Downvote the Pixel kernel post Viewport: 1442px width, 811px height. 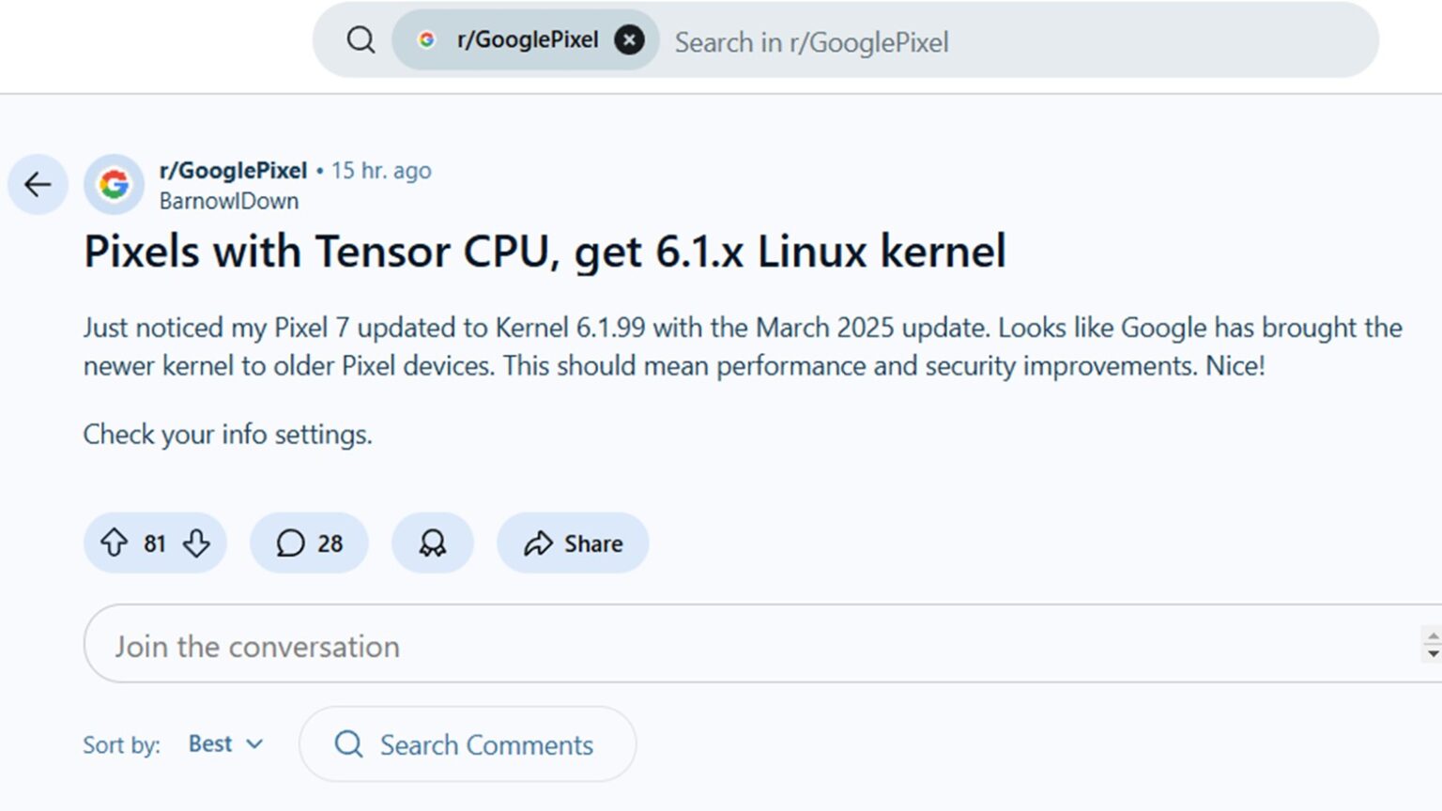pos(196,543)
